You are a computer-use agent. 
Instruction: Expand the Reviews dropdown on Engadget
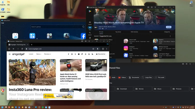[x=47, y=54]
